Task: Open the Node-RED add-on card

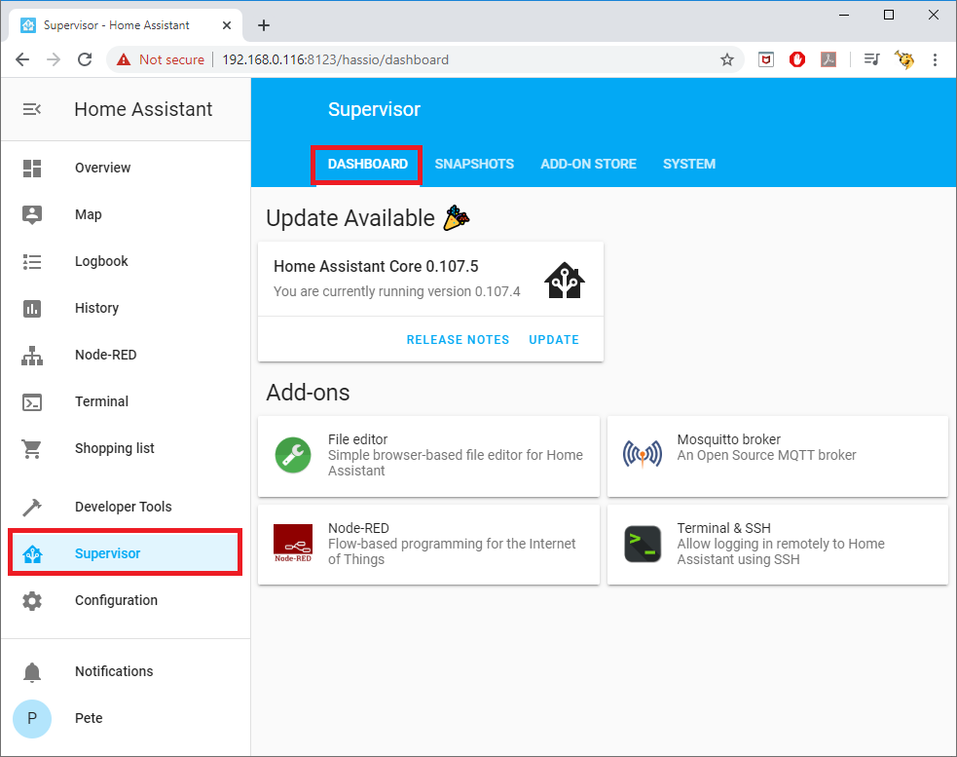Action: point(428,545)
